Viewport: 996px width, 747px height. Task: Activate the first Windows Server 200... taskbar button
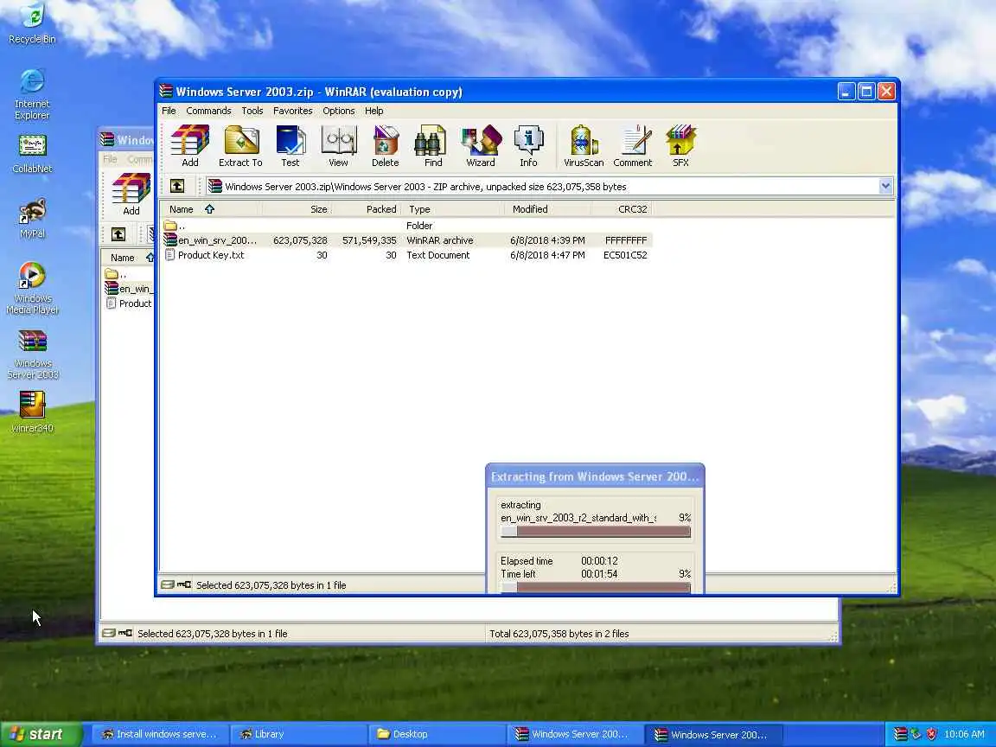[x=574, y=734]
